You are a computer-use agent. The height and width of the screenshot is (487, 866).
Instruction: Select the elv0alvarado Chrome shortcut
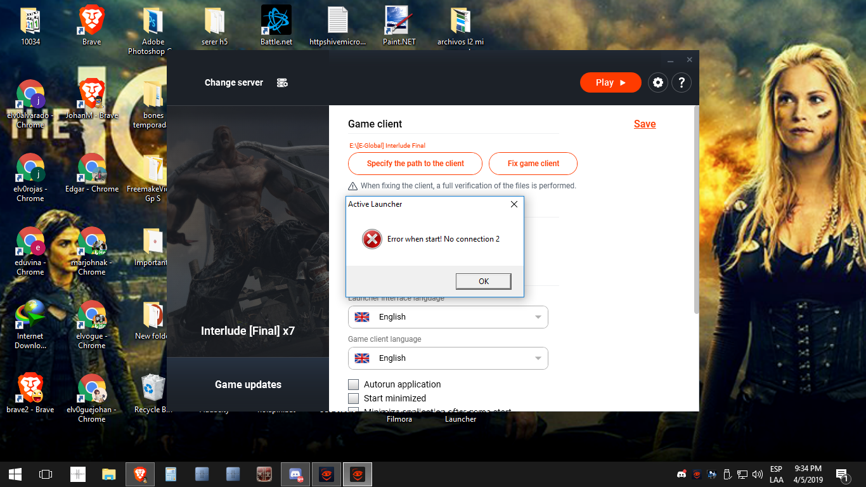click(x=30, y=104)
